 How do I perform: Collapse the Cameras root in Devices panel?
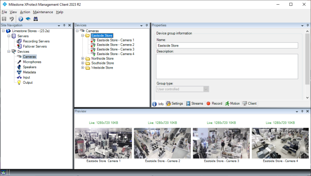click(77, 31)
